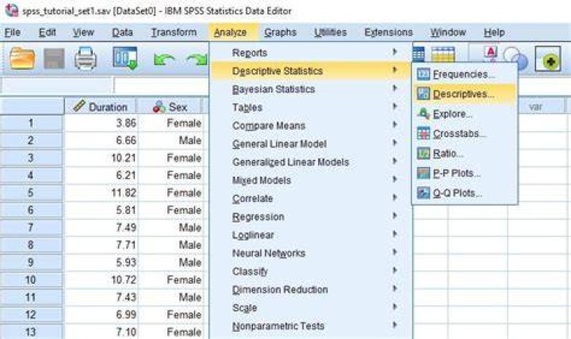The width and height of the screenshot is (571, 339).
Task: Click the Save file toolbar icon
Action: [x=54, y=58]
